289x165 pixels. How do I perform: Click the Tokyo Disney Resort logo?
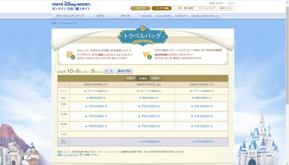click(71, 6)
